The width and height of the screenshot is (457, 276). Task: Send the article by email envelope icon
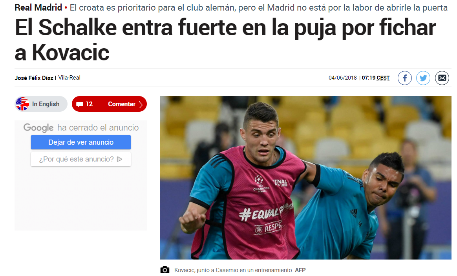[442, 78]
